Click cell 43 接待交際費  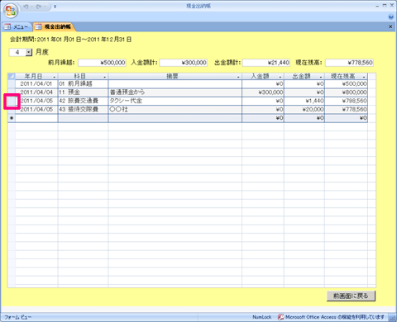[x=83, y=110]
